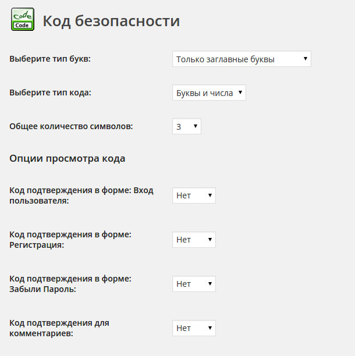Image resolution: width=355 pixels, height=356 pixels.
Task: Open the "Только заглавные буквы" letter type dropdown
Action: coord(241,59)
